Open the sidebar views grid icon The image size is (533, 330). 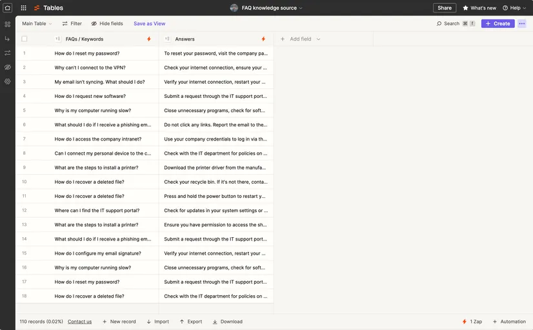(8, 24)
